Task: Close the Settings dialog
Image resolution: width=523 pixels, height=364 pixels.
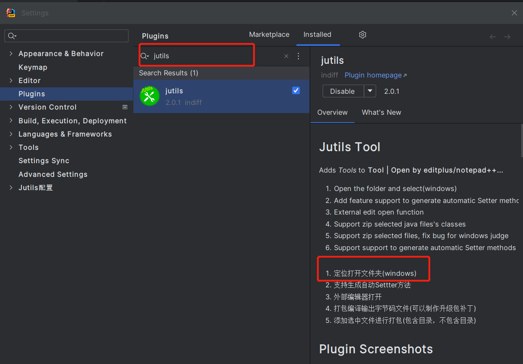Action: click(514, 13)
